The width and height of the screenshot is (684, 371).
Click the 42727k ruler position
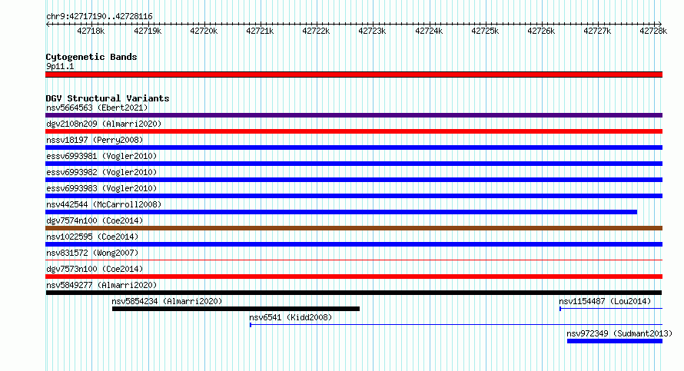pyautogui.click(x=597, y=31)
